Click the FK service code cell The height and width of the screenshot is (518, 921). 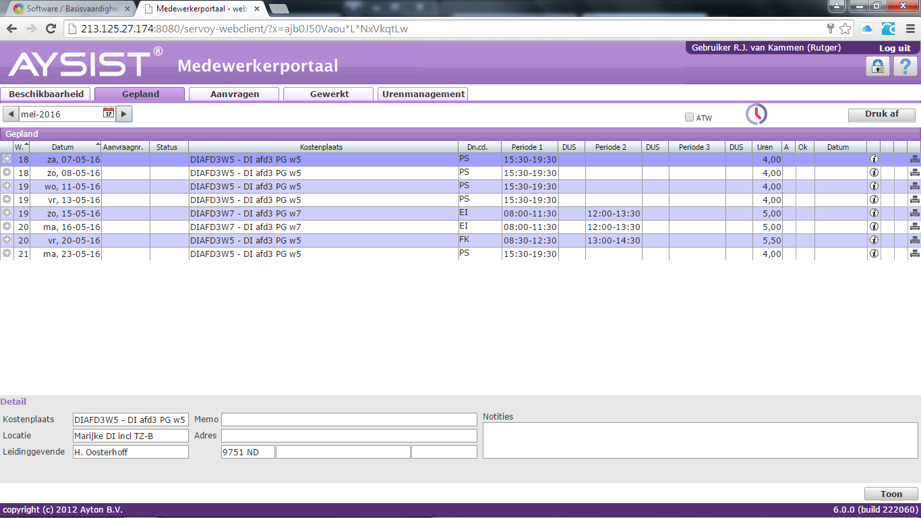pos(479,240)
